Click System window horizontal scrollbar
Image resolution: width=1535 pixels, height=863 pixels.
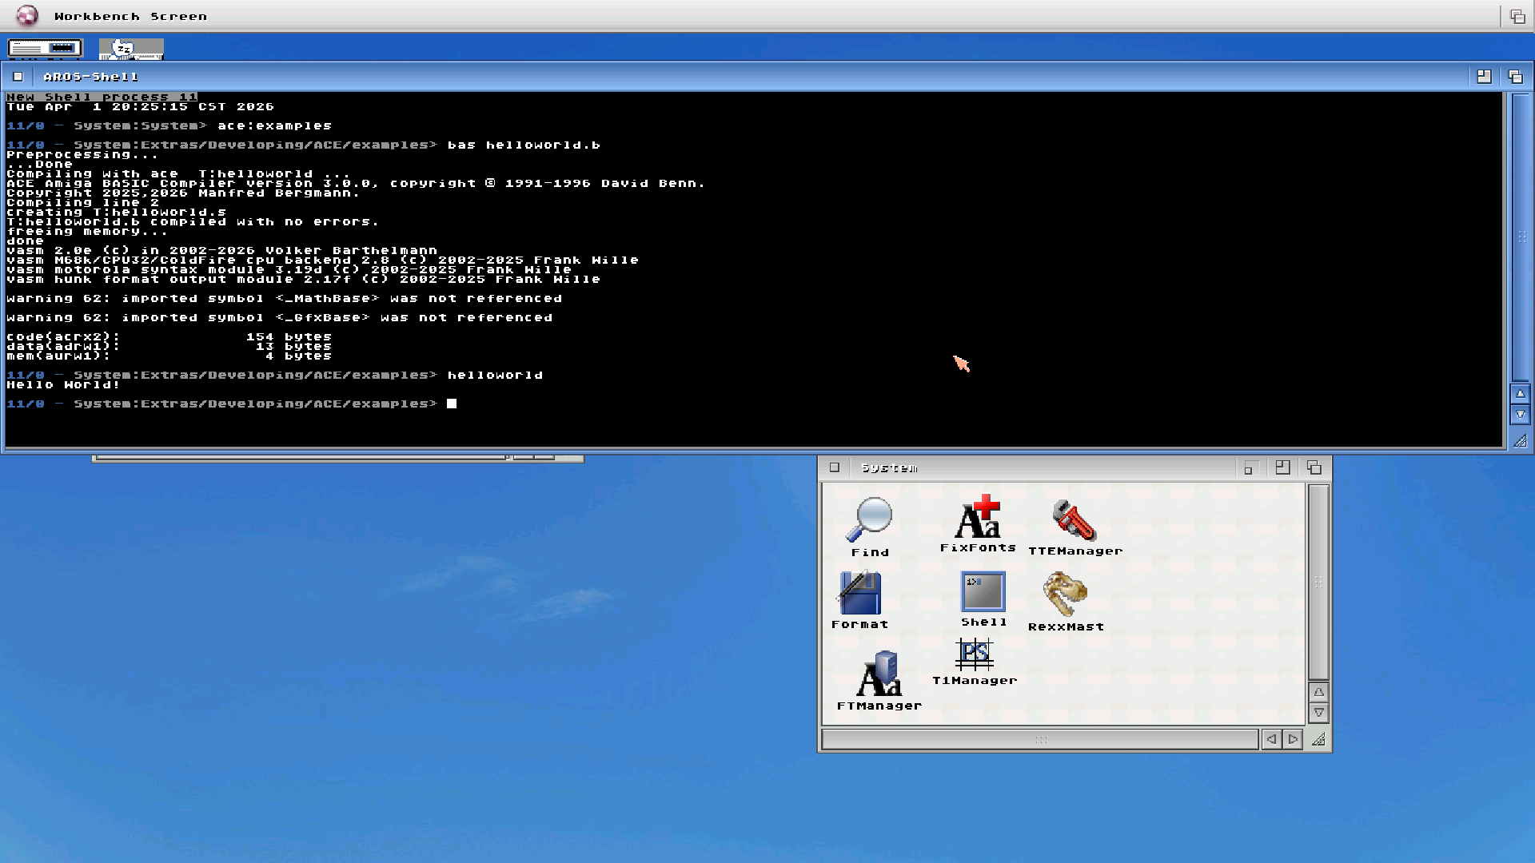(x=1039, y=739)
